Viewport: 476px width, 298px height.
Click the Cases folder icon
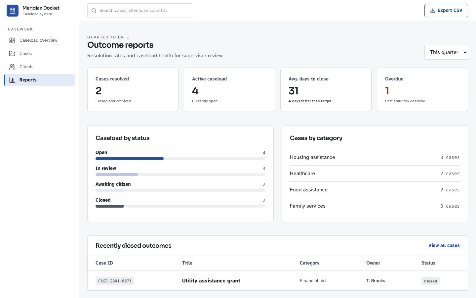pyautogui.click(x=12, y=54)
